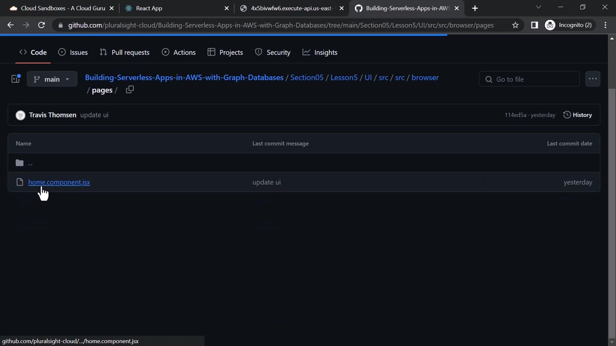Bookmark this page with the star

click(x=515, y=25)
